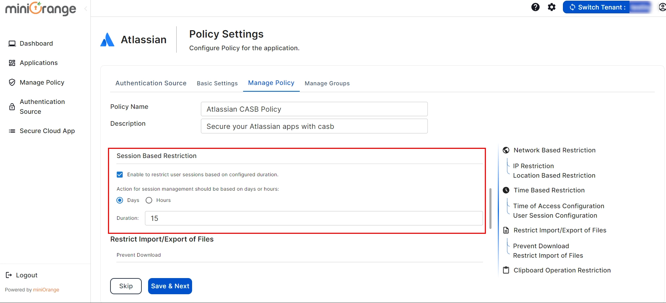Jump to Network Based Restriction section

(554, 150)
